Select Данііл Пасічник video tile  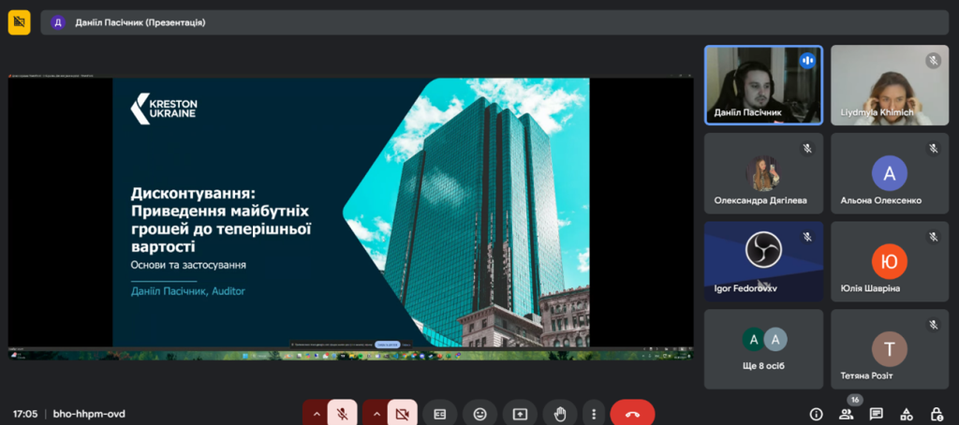point(763,85)
